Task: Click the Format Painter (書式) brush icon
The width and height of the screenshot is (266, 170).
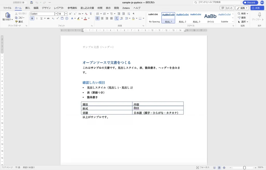Action: coord(16,22)
